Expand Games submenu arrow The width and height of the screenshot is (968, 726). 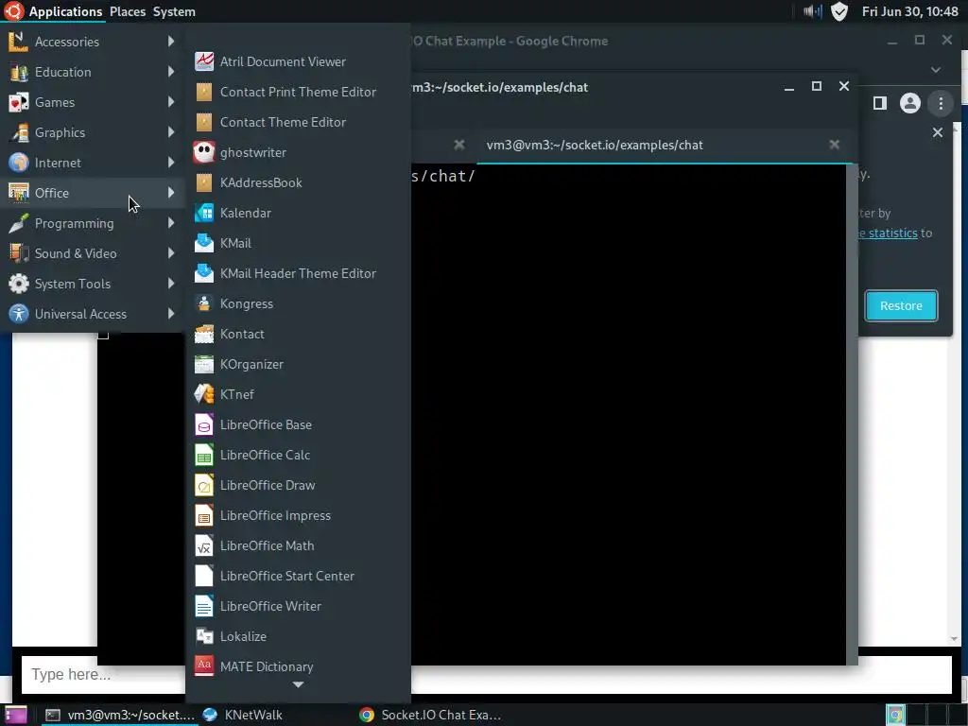click(x=171, y=102)
